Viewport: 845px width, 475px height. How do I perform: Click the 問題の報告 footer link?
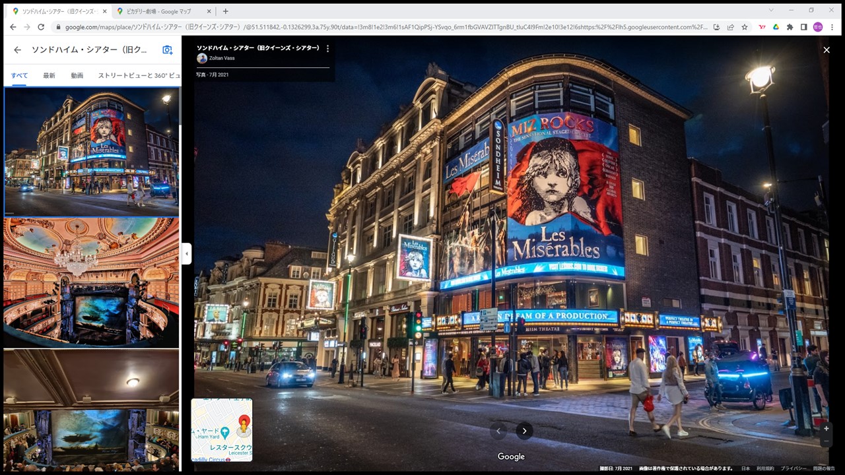click(x=824, y=468)
